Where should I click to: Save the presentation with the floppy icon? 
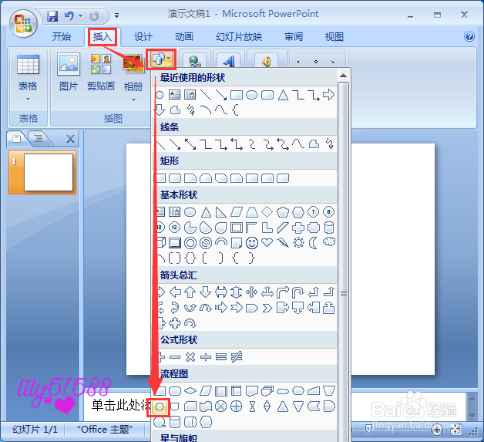52,15
